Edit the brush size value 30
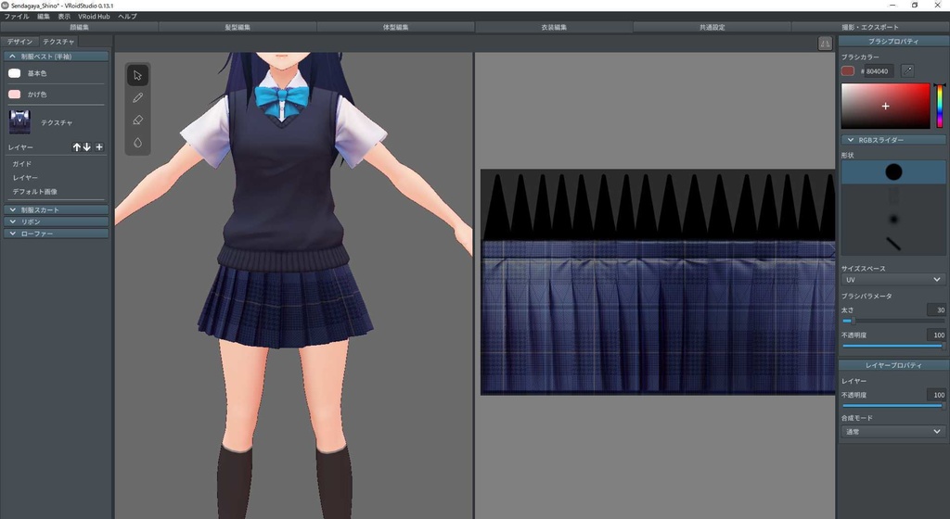Viewport: 950px width, 519px height. pos(936,310)
